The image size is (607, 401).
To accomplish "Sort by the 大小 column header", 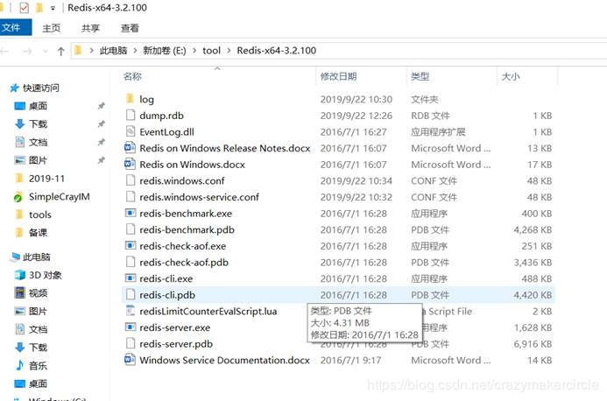I will coord(511,76).
